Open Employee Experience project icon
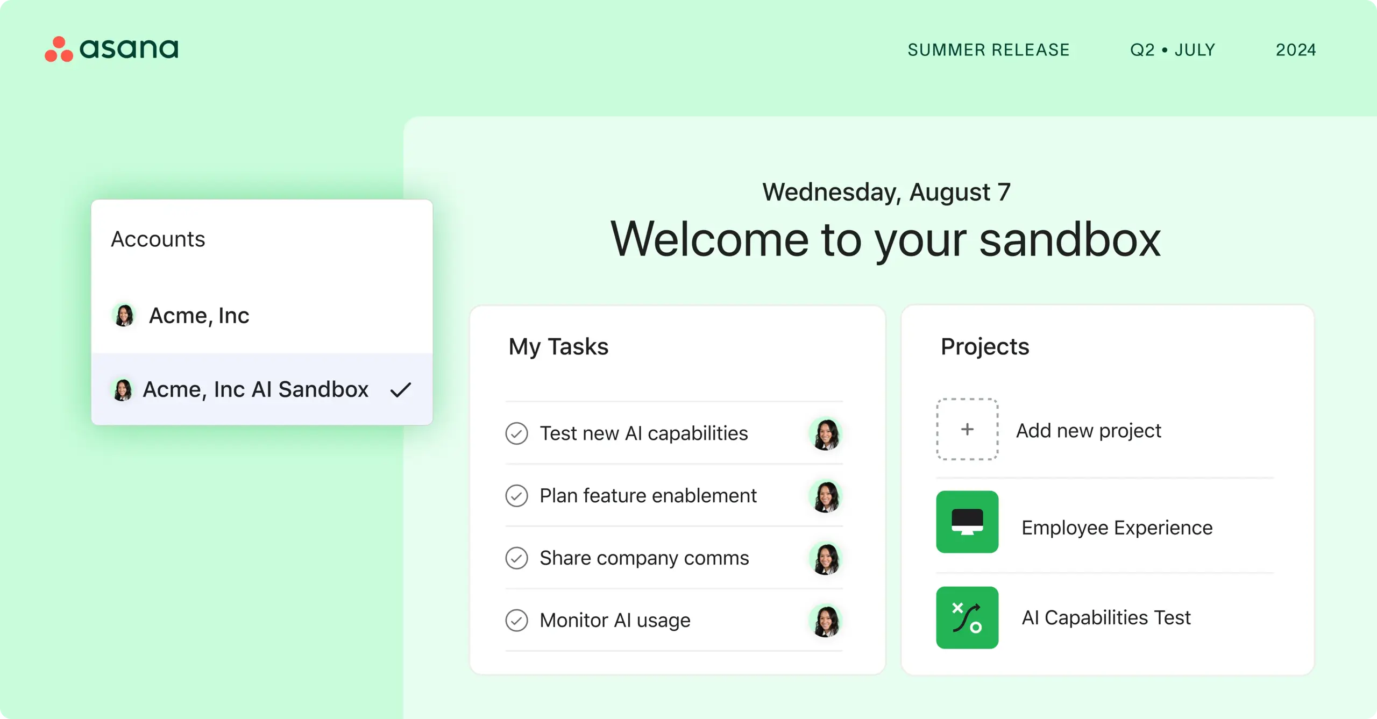The image size is (1377, 719). click(x=967, y=522)
